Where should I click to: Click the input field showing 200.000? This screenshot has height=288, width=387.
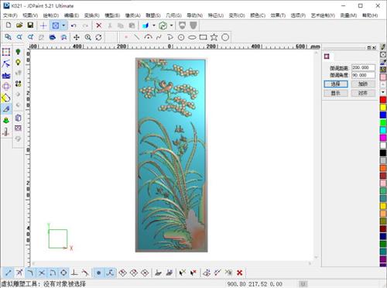363,67
